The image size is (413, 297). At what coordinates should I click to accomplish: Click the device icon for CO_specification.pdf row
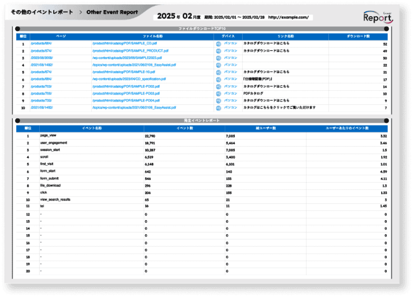[219, 79]
